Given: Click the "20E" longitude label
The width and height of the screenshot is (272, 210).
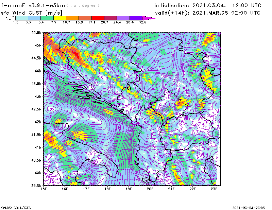Looking at the screenshot, I should point(150,189).
